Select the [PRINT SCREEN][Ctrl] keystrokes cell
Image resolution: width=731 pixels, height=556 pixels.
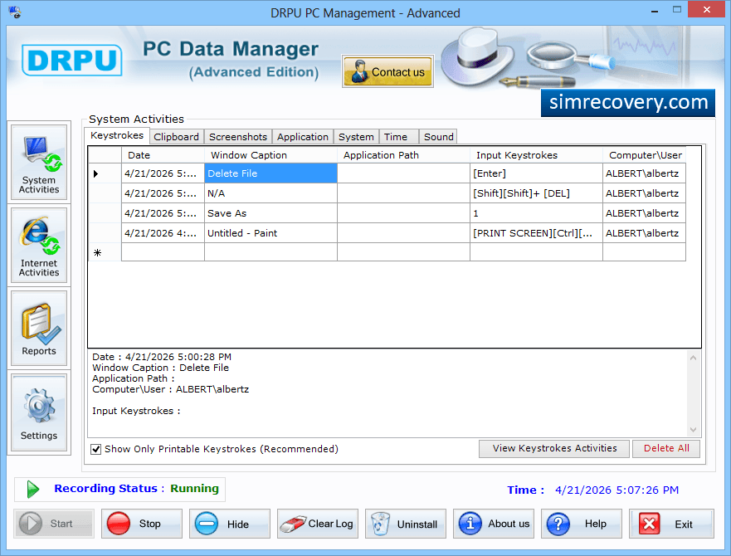(536, 233)
